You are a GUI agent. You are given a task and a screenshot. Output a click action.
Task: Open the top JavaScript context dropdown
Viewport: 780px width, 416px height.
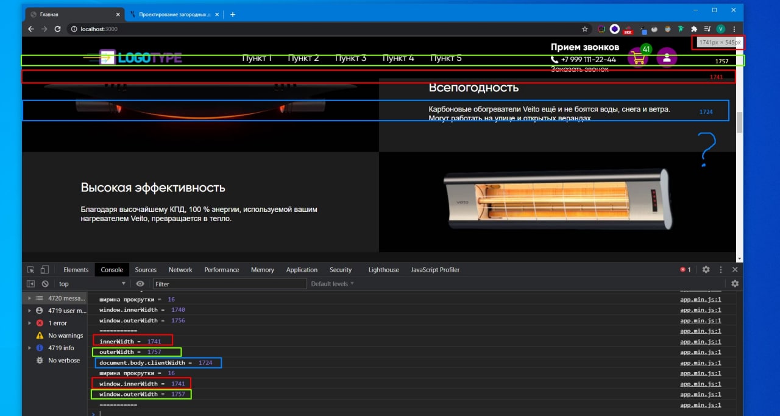(91, 284)
